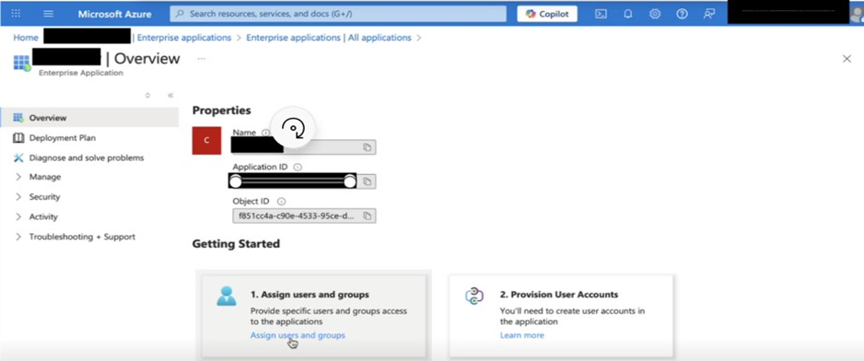This screenshot has width=864, height=361.
Task: Click the Getting Started heading
Action: 236,244
